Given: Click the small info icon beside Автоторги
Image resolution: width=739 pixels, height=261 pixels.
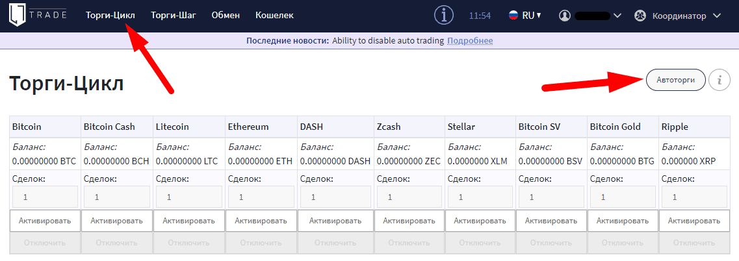Looking at the screenshot, I should pyautogui.click(x=720, y=80).
